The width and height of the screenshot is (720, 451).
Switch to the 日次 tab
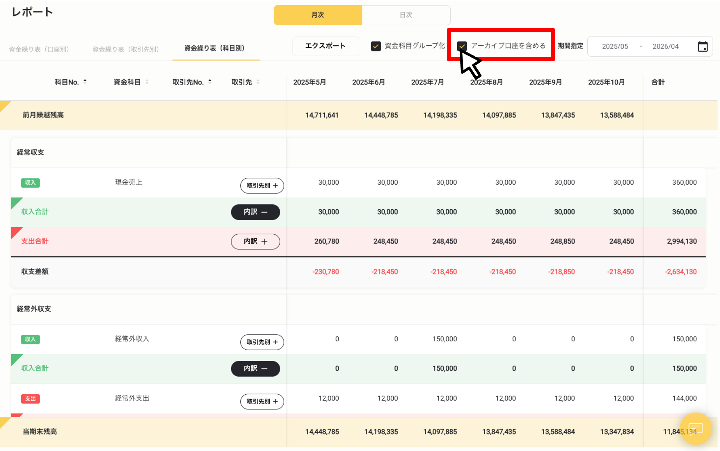tap(406, 15)
